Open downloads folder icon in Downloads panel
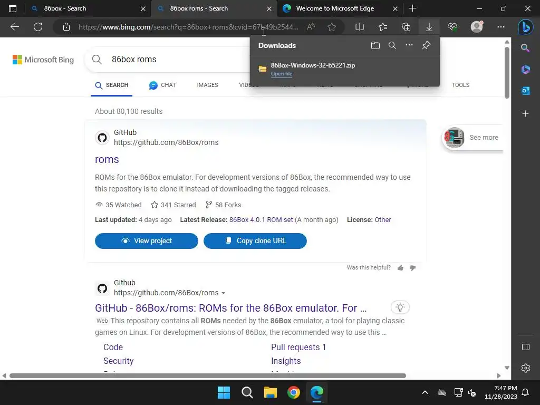Viewport: 540px width, 405px height. [375, 45]
